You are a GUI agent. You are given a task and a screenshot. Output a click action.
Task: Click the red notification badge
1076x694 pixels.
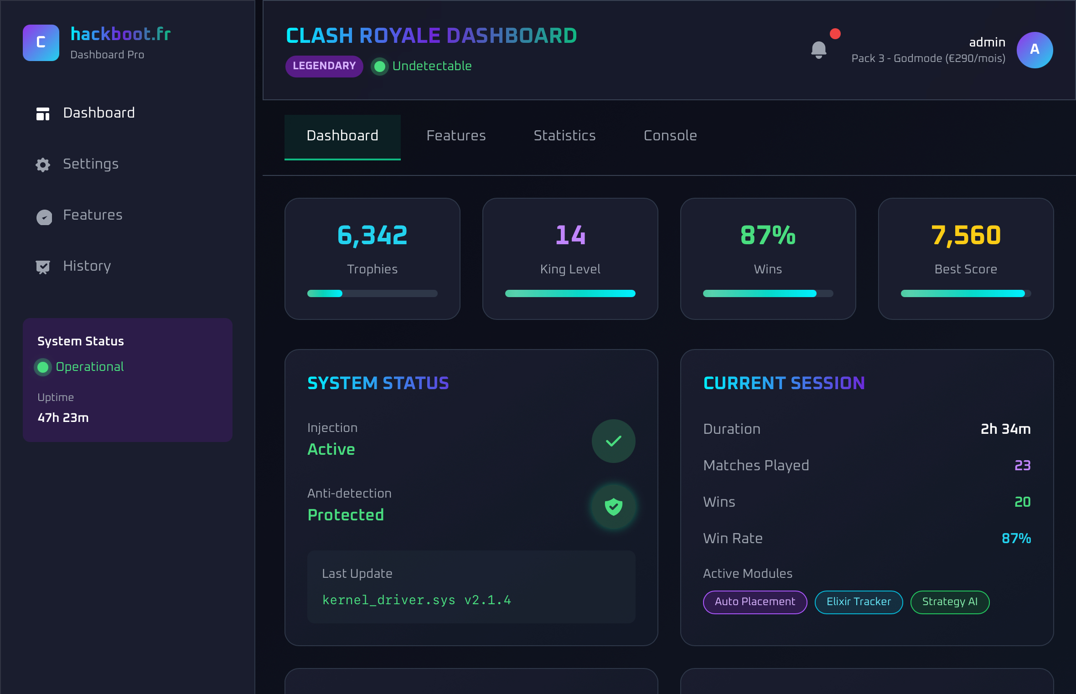835,34
